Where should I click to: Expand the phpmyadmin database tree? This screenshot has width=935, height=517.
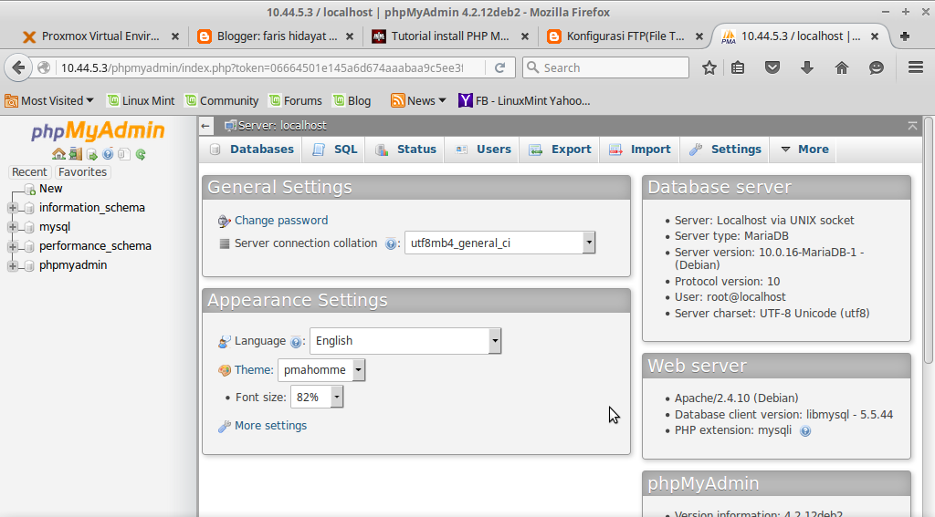(12, 265)
